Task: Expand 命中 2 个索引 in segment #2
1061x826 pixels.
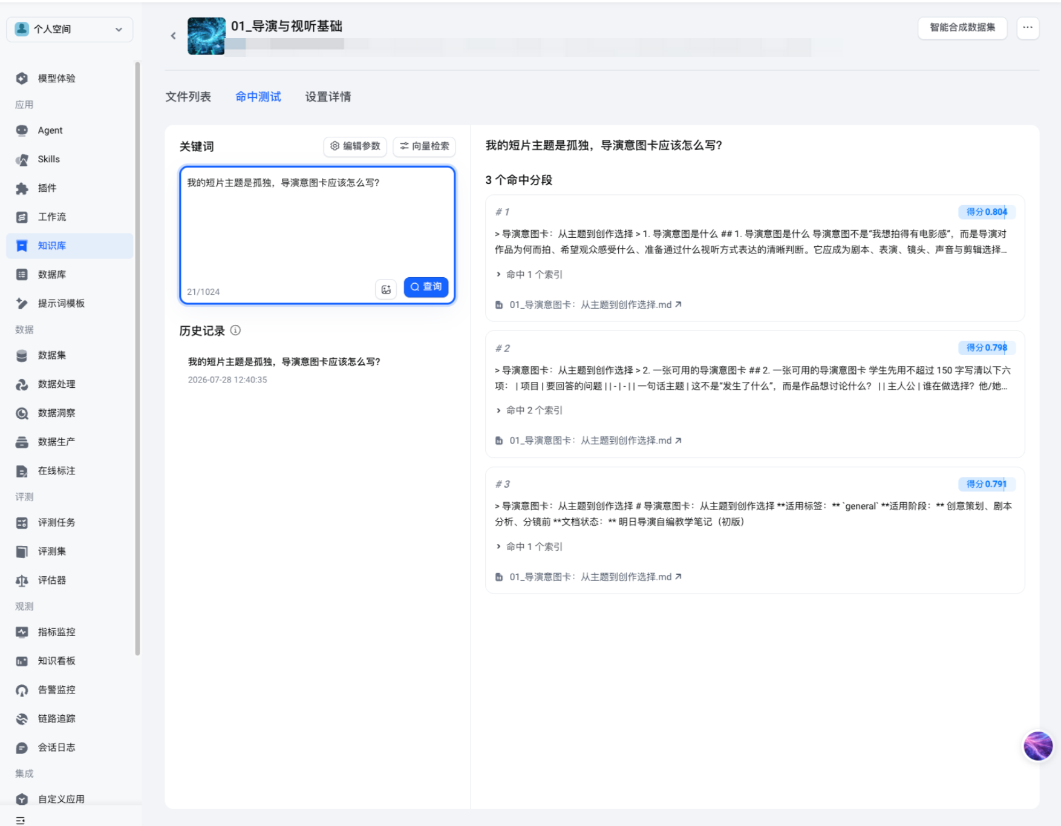Action: click(x=529, y=410)
